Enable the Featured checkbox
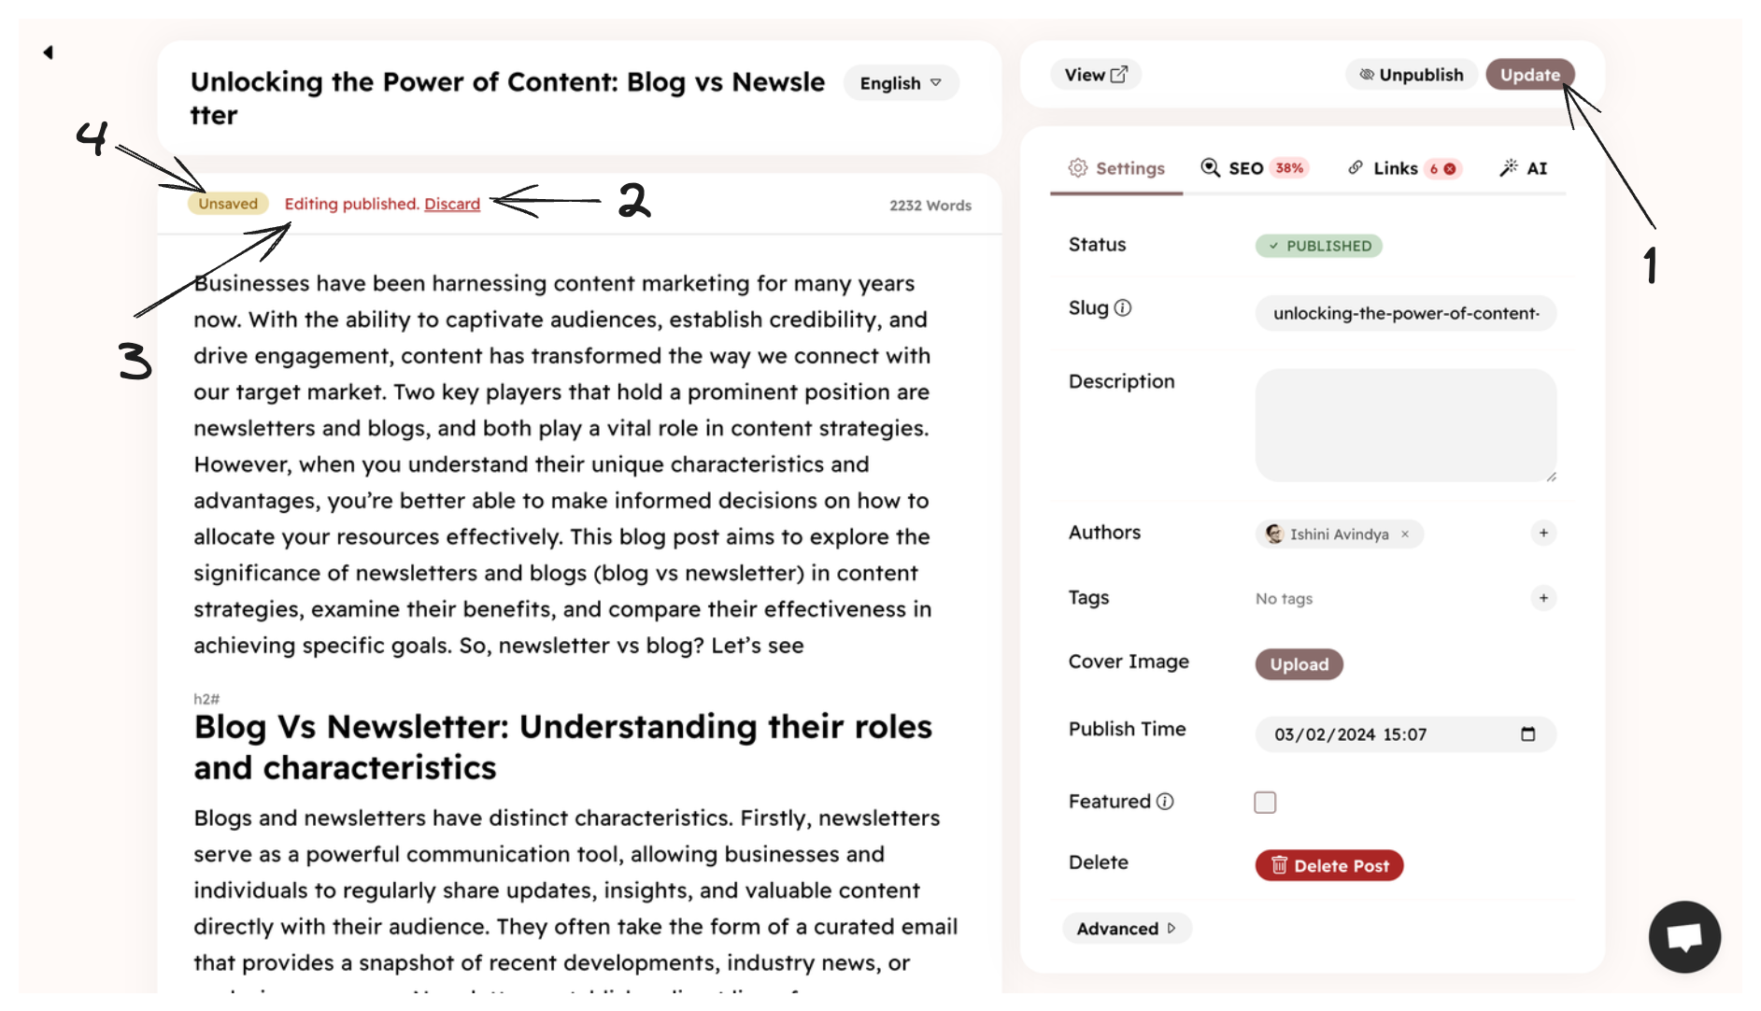1761x1011 pixels. click(1265, 803)
